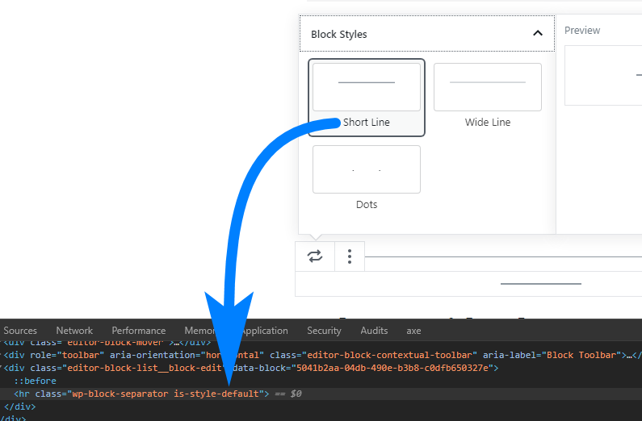The width and height of the screenshot is (642, 421).
Task: Open the Performance devtools tab
Action: (x=139, y=330)
